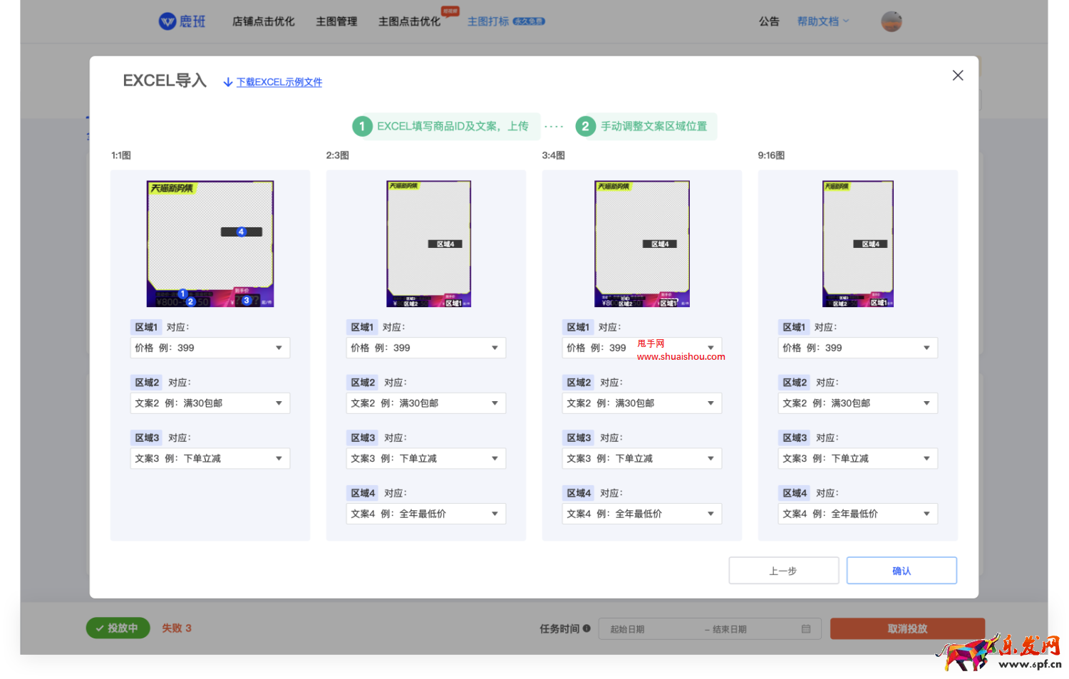Close the EXCEL导入 dialog with the X
This screenshot has height=679, width=1069.
pos(958,76)
